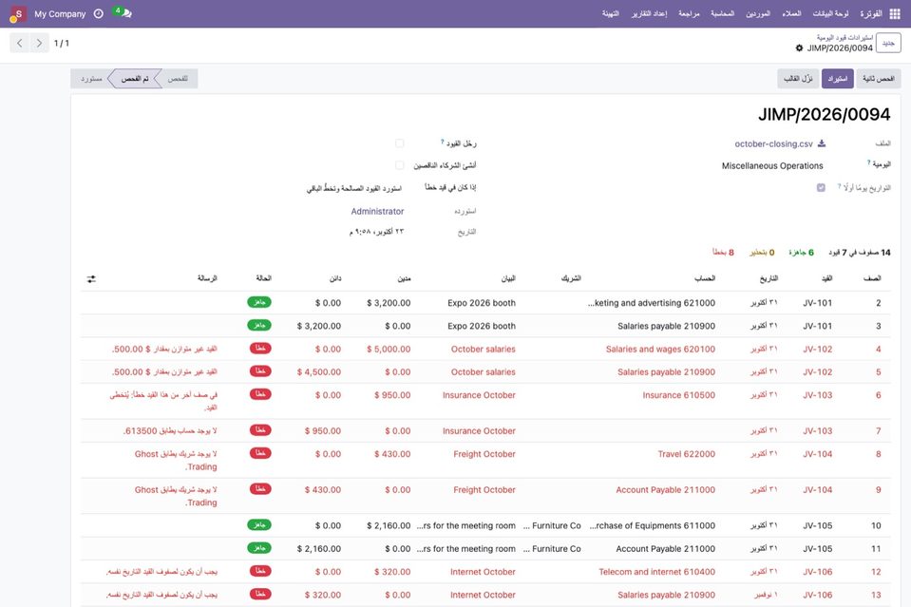Click the لا يوجد حساب يطابق 613500 message
The image size is (911, 607).
pyautogui.click(x=170, y=431)
